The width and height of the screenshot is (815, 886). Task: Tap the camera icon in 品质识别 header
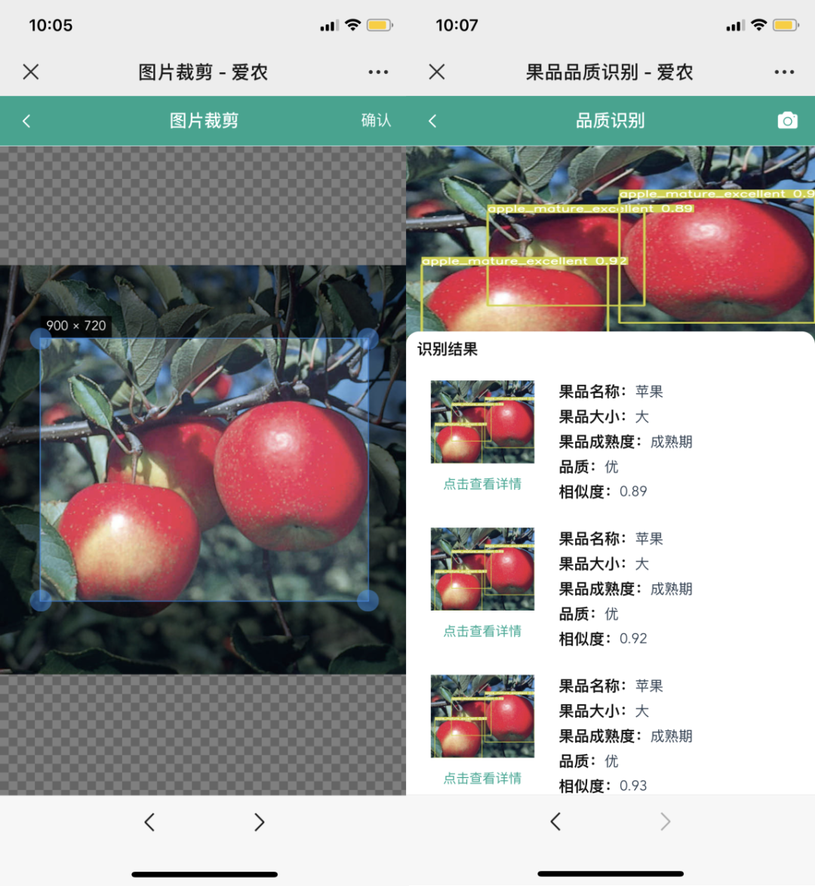pyautogui.click(x=787, y=121)
